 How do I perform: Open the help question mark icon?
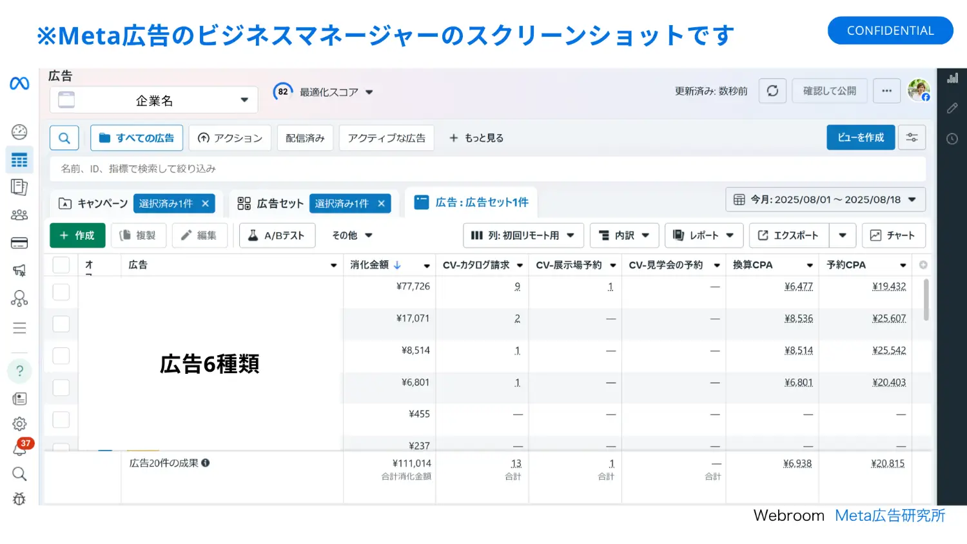(19, 371)
